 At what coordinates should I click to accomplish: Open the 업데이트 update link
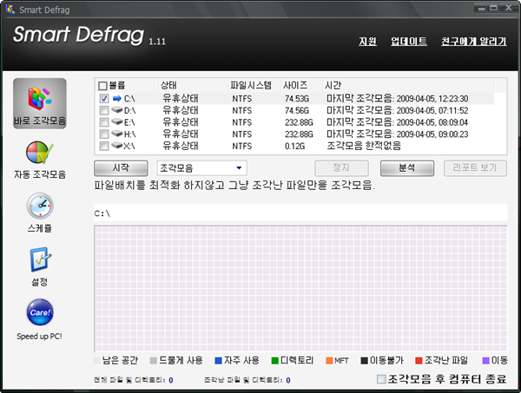coord(409,42)
